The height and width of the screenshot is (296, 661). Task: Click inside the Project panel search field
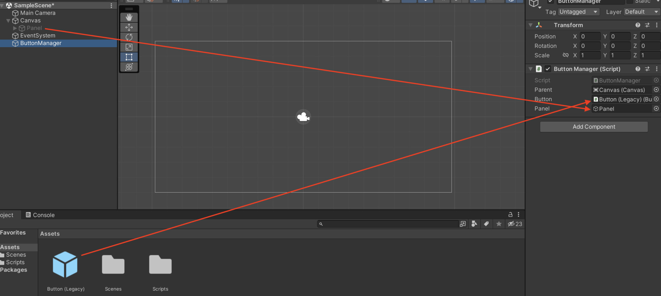pyautogui.click(x=387, y=224)
